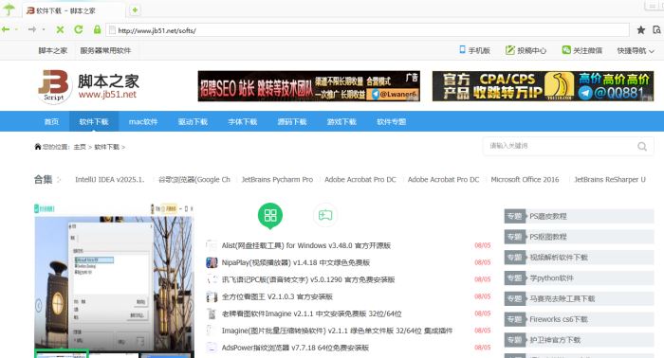The image size is (664, 358).
Task: Click the 官方CPA/CPS banner ad
Action: pos(543,86)
